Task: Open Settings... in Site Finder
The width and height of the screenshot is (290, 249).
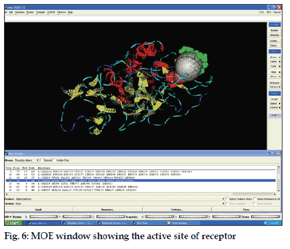Action: 177,210
